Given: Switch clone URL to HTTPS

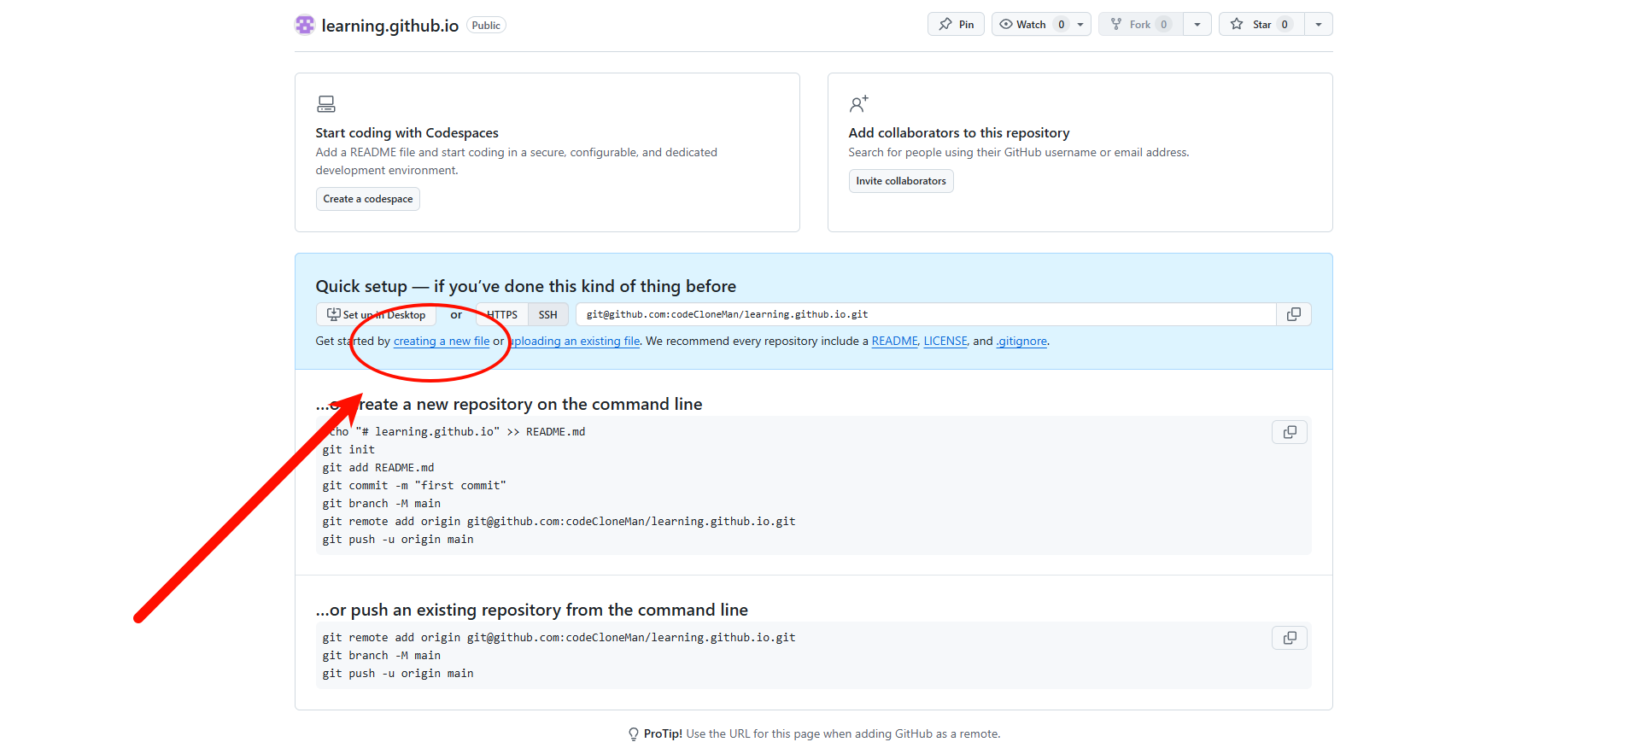Looking at the screenshot, I should (502, 314).
